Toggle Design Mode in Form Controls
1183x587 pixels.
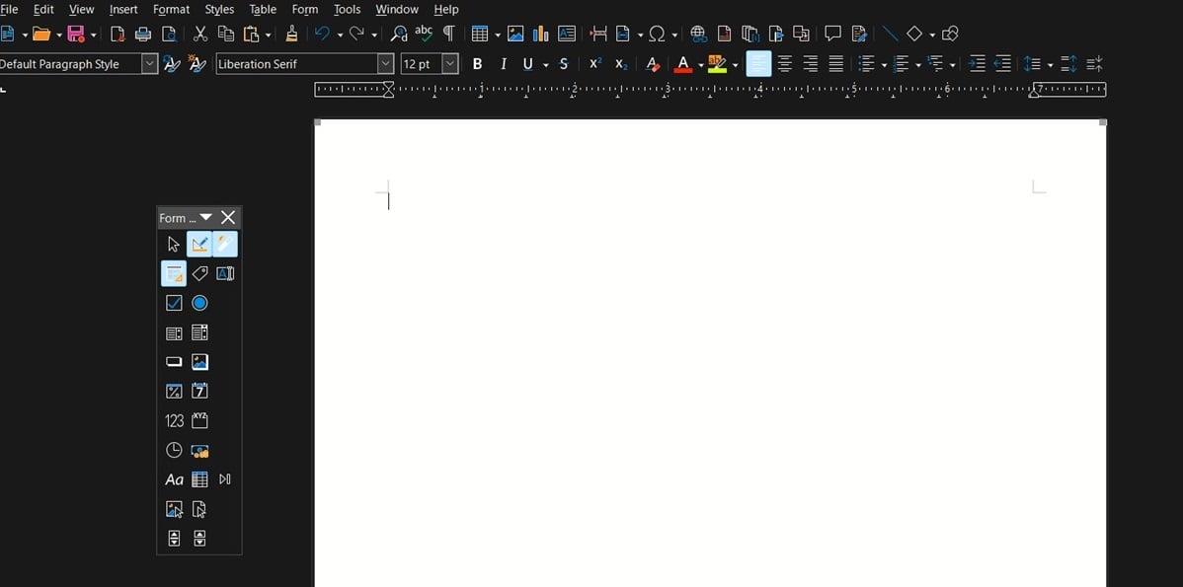199,244
